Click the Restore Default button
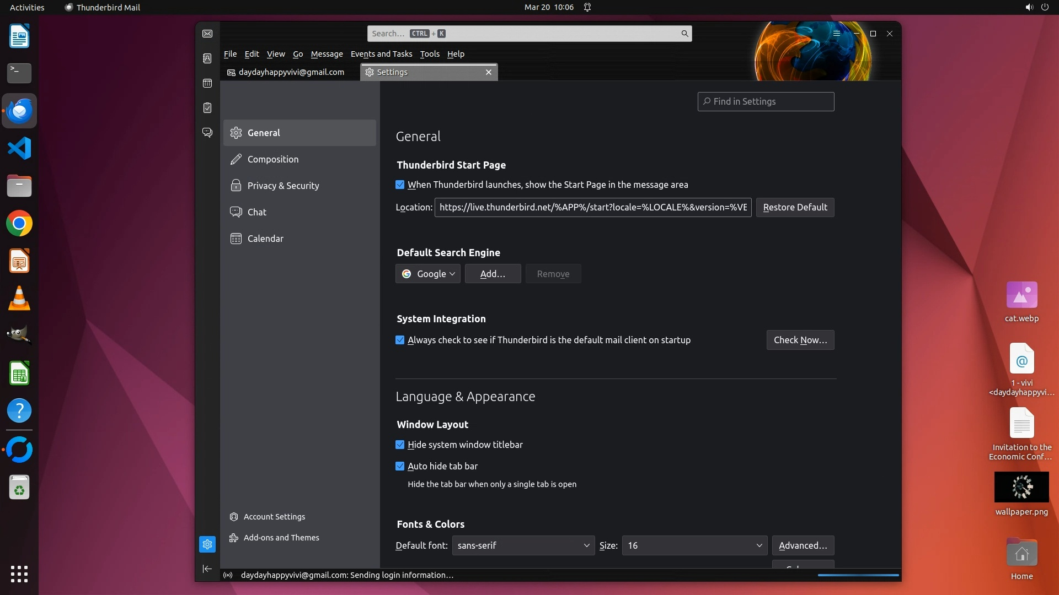The image size is (1059, 595). tap(794, 208)
